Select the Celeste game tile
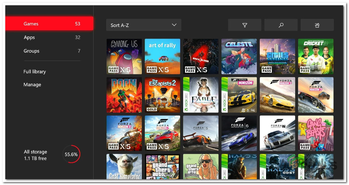349x185 pixels. (239, 56)
